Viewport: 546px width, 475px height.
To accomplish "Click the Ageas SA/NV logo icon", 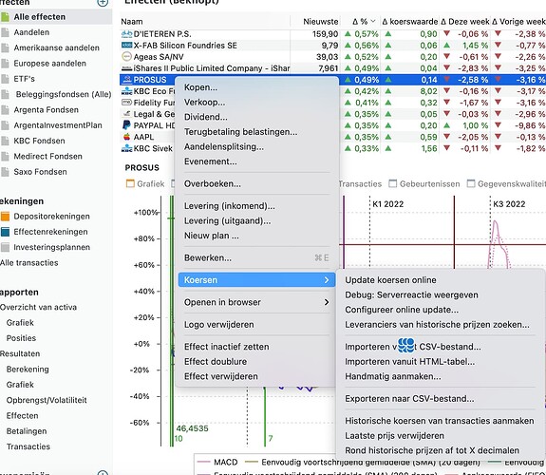I will (126, 56).
